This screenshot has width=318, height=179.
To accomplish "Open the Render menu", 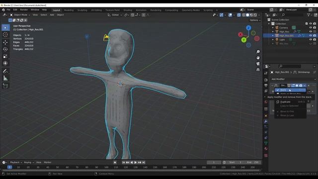I will [x=24, y=10].
